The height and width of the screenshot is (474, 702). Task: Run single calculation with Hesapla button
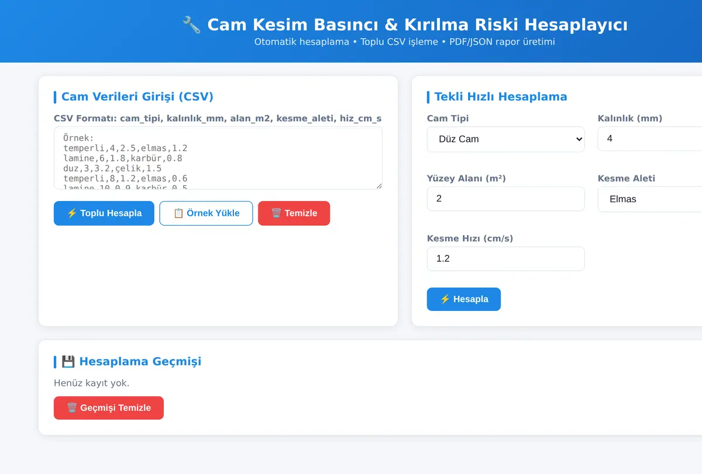(464, 299)
